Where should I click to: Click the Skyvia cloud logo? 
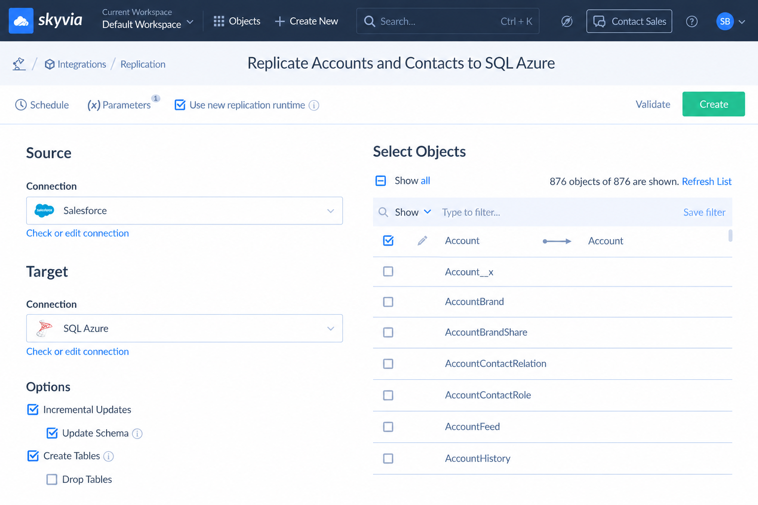tap(21, 21)
